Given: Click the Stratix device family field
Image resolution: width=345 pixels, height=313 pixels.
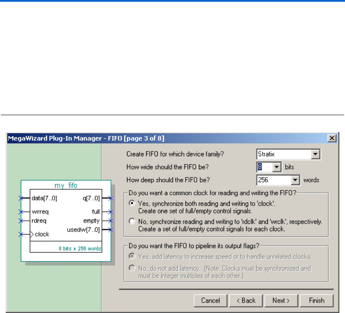Looking at the screenshot, I should tap(284, 154).
